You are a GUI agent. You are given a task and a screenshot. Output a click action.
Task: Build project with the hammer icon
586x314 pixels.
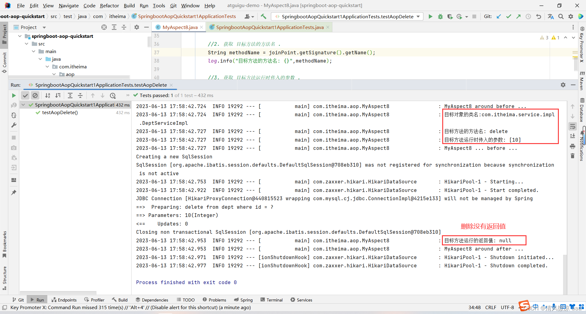(x=263, y=16)
